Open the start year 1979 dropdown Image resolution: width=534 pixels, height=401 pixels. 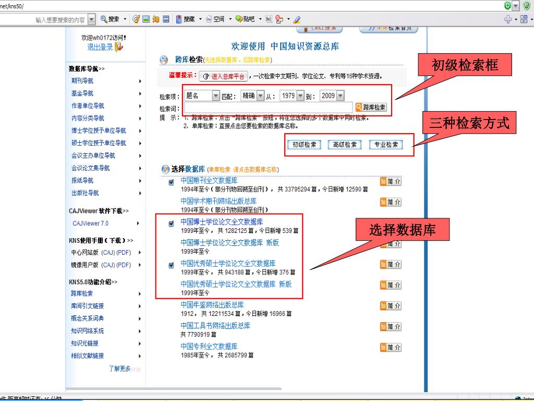tap(300, 96)
